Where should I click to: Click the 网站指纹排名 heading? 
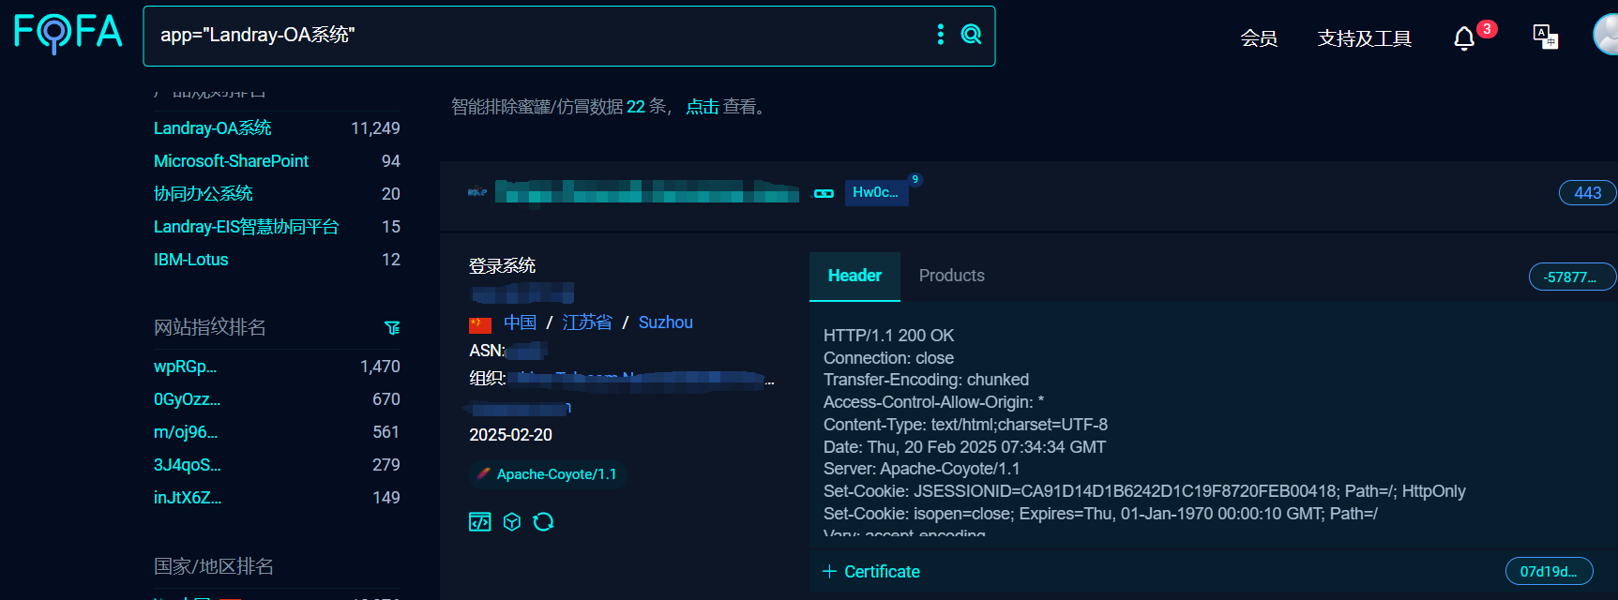pyautogui.click(x=210, y=327)
